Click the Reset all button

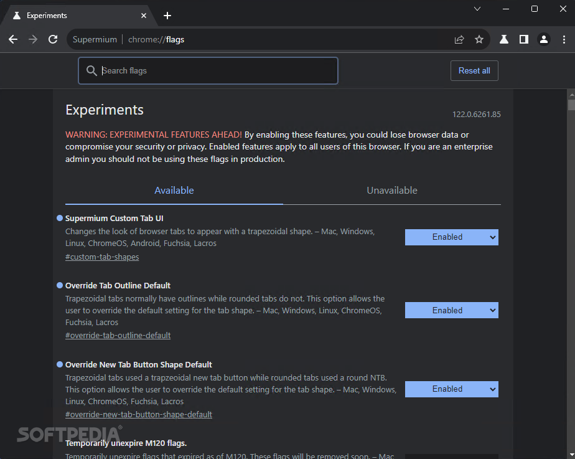474,70
